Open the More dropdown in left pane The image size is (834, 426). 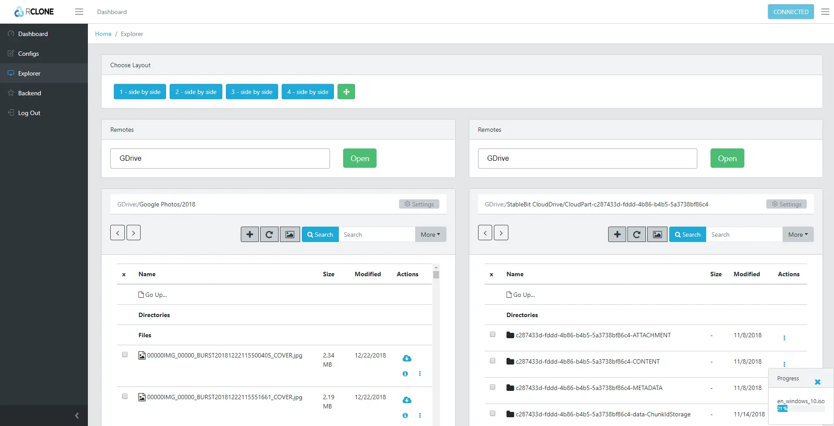tap(430, 234)
